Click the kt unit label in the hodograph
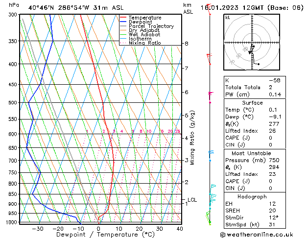This screenshot has height=238, width=308. point(228,18)
